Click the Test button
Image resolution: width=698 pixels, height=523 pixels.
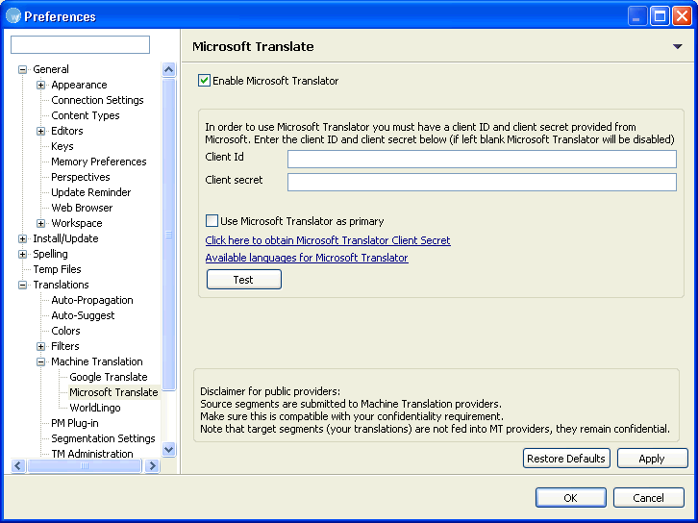pos(244,280)
